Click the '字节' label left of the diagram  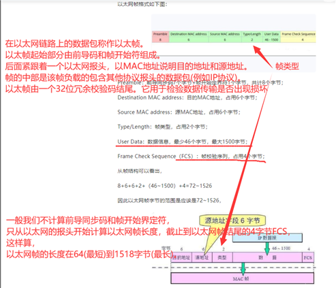coord(166,249)
